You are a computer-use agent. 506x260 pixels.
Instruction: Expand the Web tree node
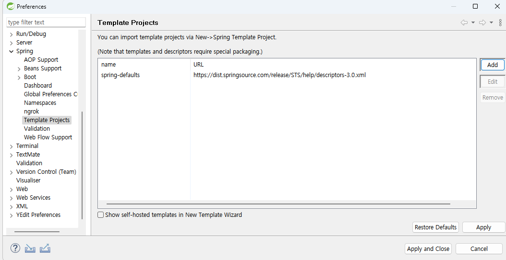pyautogui.click(x=12, y=189)
